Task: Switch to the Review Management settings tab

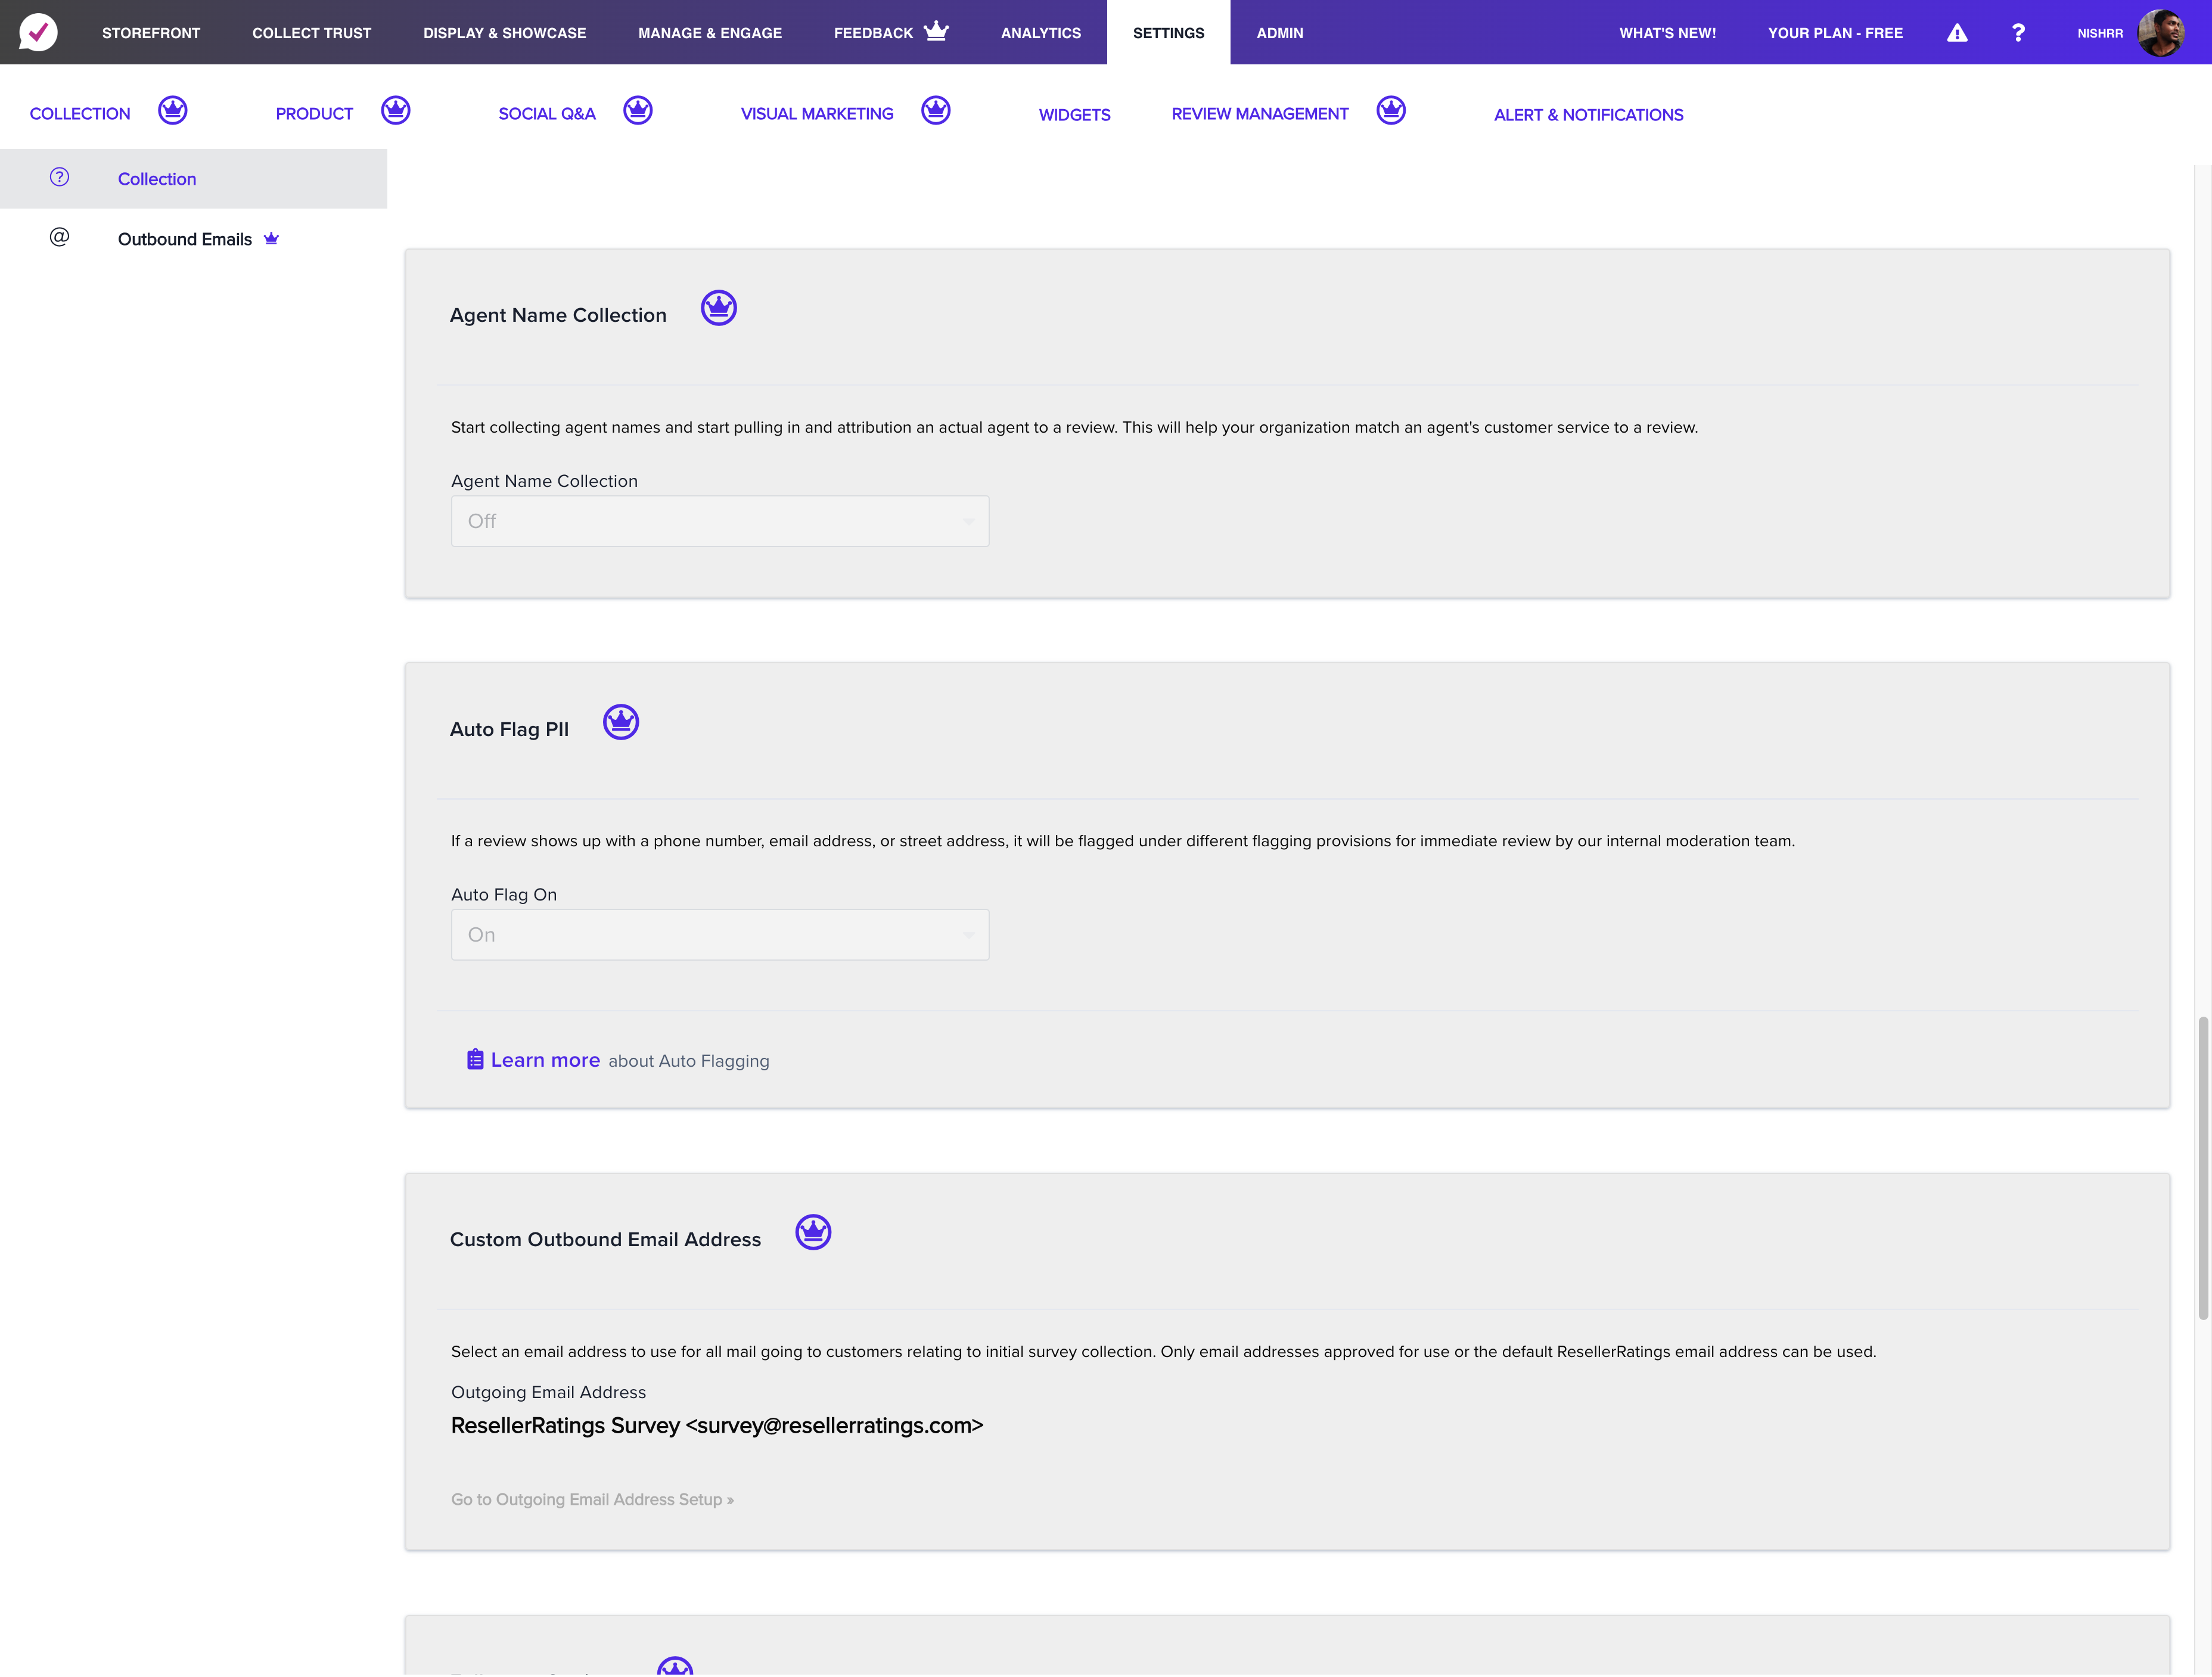Action: [1260, 114]
